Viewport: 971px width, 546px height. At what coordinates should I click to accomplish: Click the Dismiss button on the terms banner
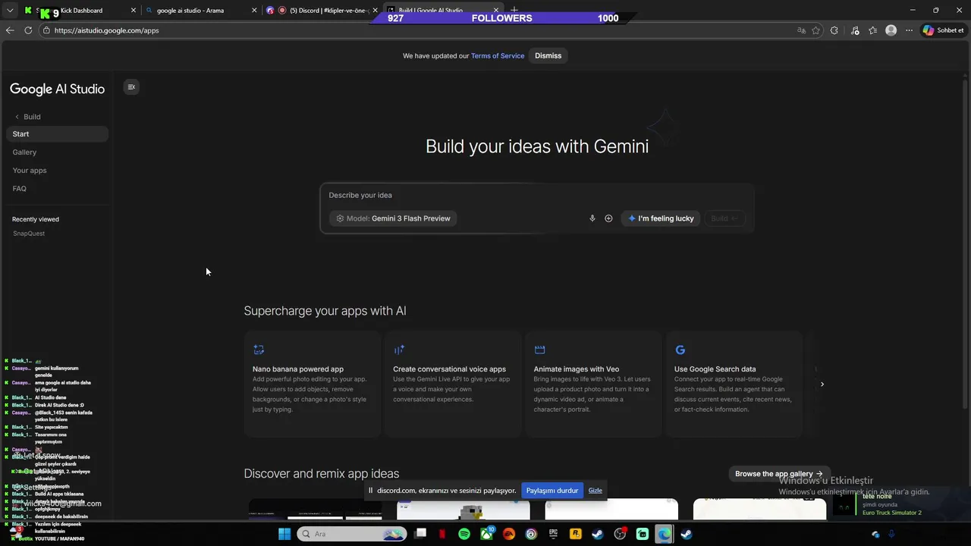click(548, 55)
